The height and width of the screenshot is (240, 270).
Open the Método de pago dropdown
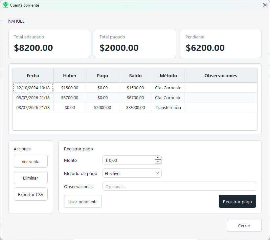click(132, 173)
